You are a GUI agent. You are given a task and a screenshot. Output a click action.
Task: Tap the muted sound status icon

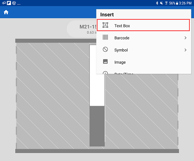[x=162, y=3]
